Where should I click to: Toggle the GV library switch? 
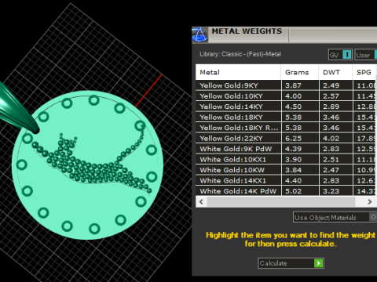(x=347, y=55)
